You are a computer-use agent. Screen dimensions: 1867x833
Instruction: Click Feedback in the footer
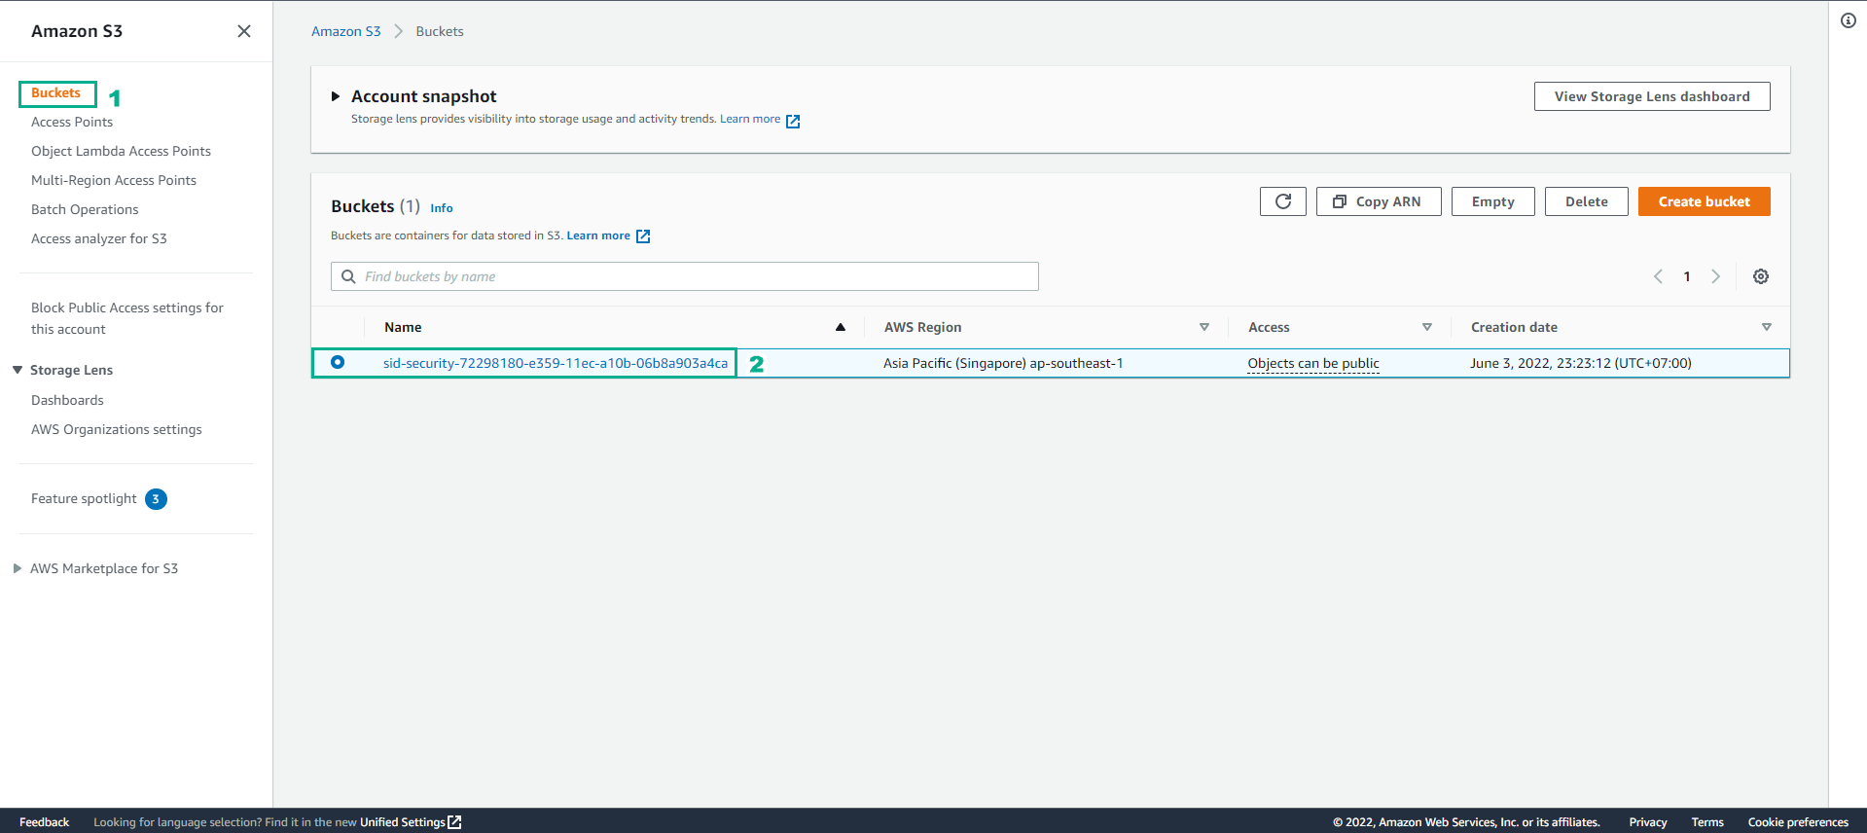point(44,822)
